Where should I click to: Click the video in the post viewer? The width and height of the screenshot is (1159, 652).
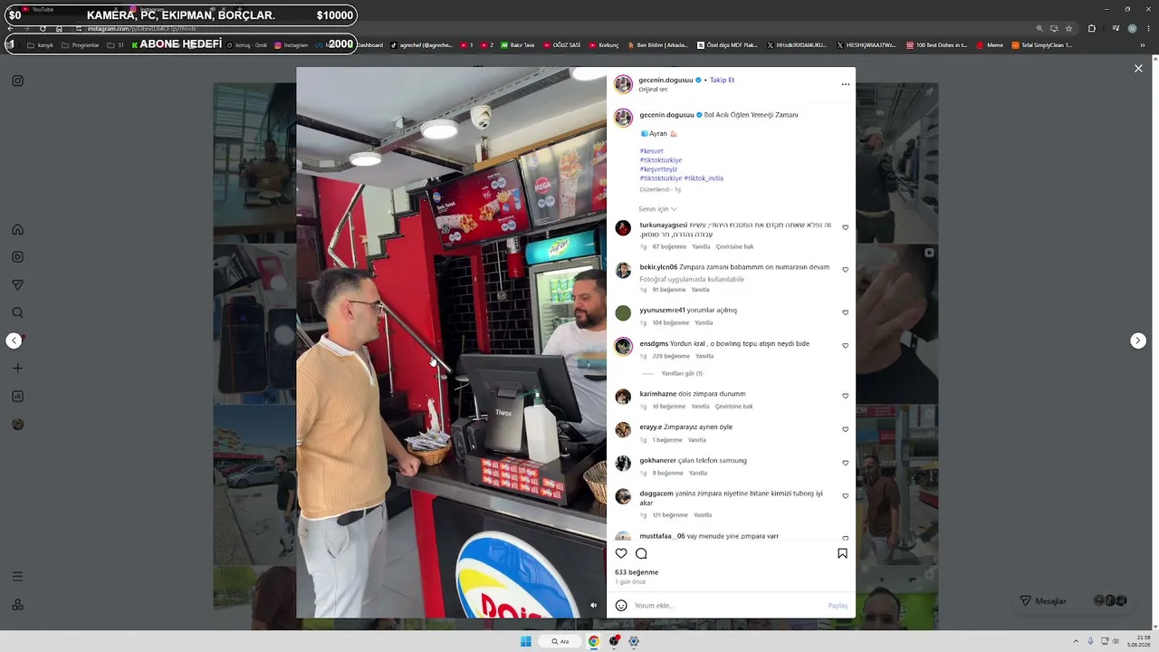click(x=451, y=342)
